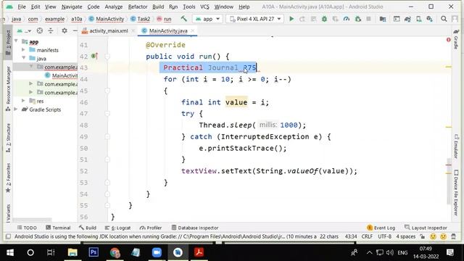464x261 pixels.
Task: Open the File menu
Action: 22,7
